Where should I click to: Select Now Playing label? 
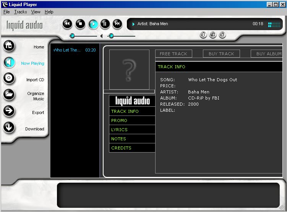coord(32,63)
